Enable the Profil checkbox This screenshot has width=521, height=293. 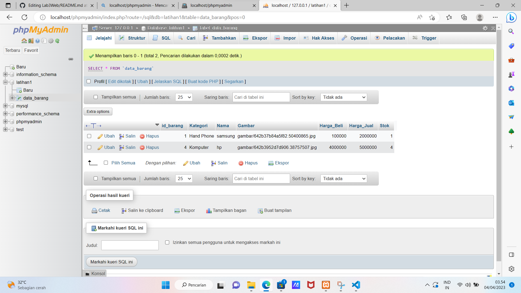88,81
